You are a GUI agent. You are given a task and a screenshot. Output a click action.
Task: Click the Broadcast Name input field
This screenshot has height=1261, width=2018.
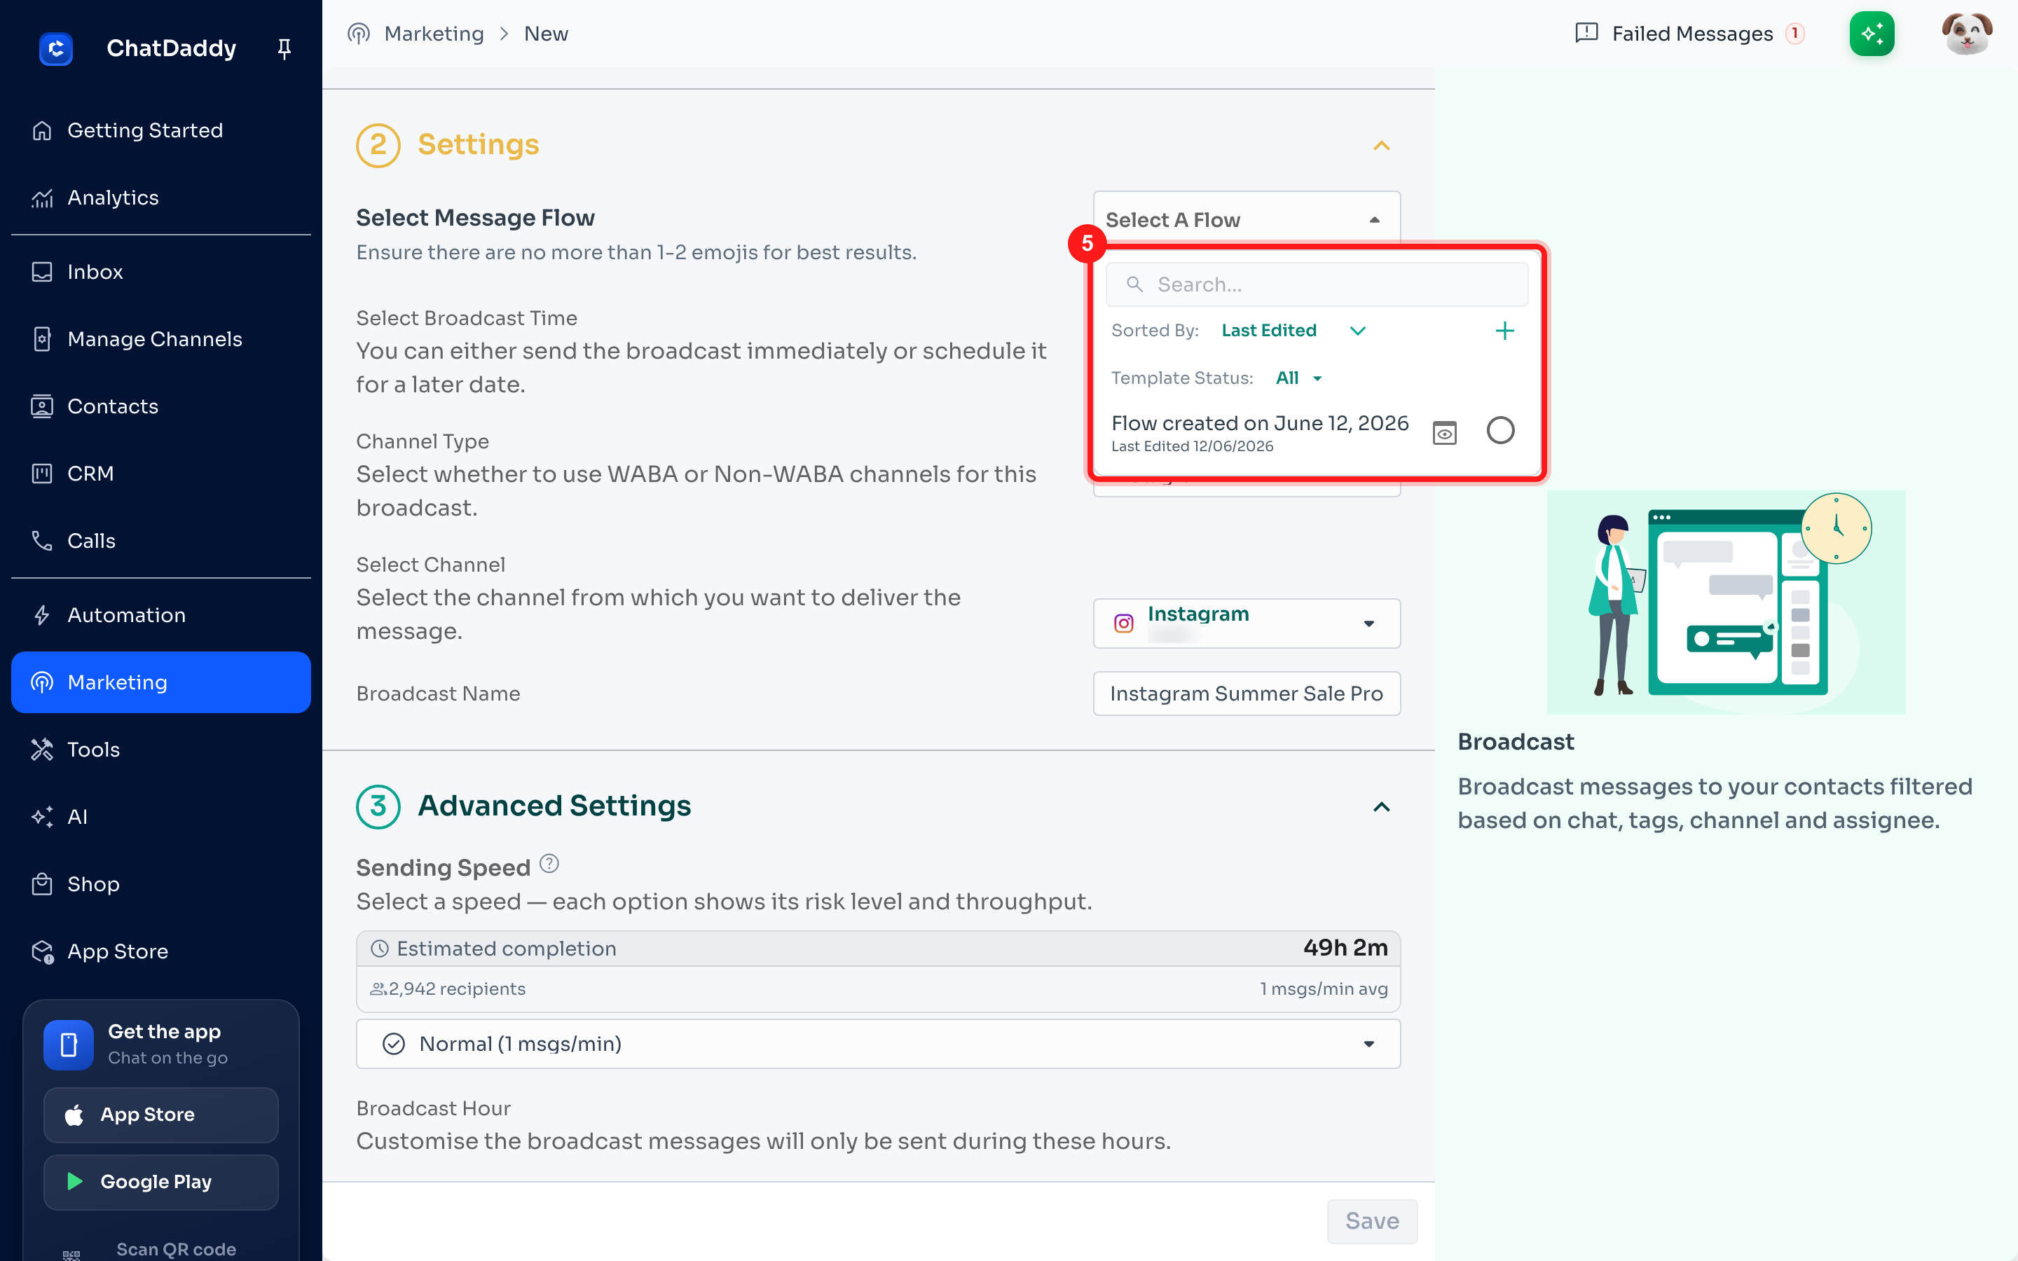(1247, 693)
